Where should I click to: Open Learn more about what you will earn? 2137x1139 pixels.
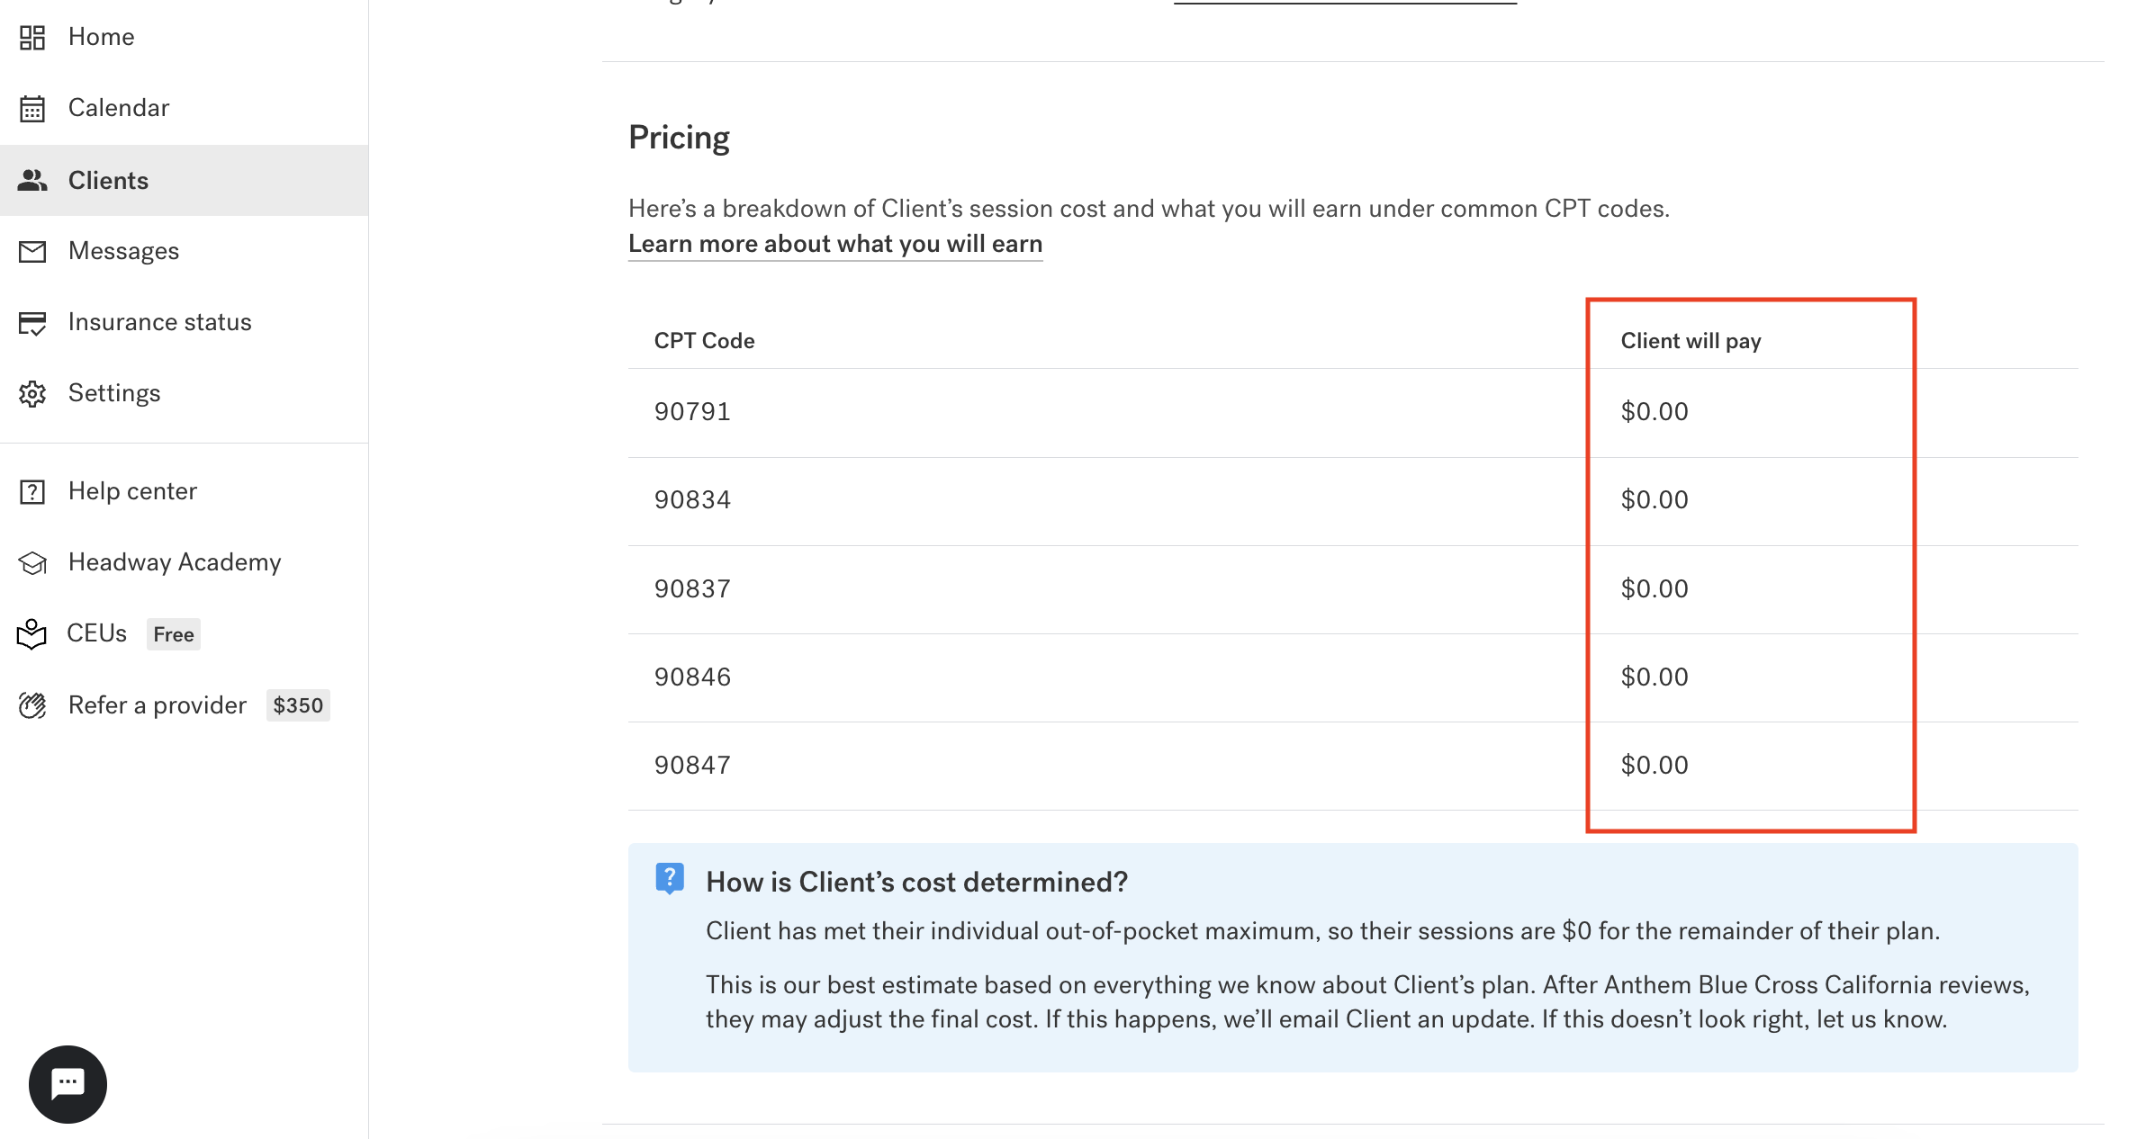[x=834, y=243]
